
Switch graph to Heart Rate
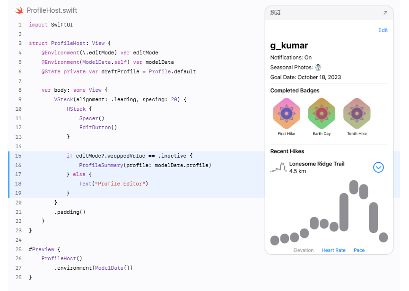pyautogui.click(x=333, y=250)
